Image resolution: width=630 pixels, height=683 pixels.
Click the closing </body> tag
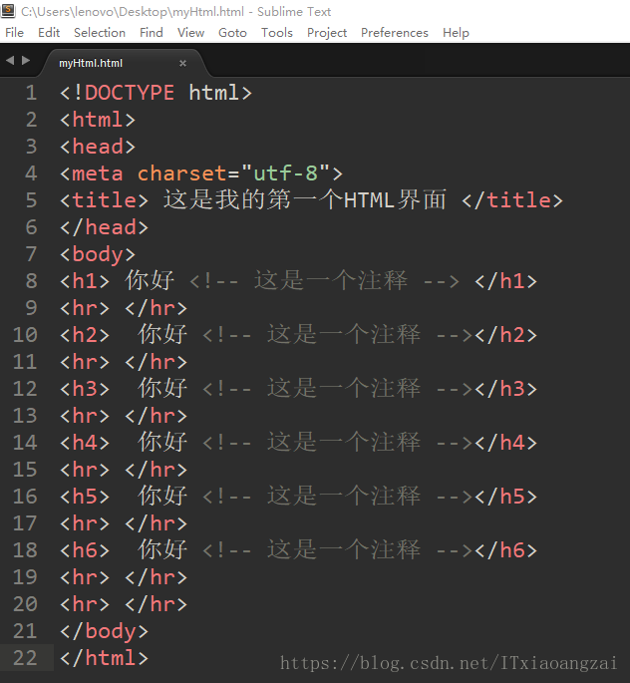[x=104, y=631]
